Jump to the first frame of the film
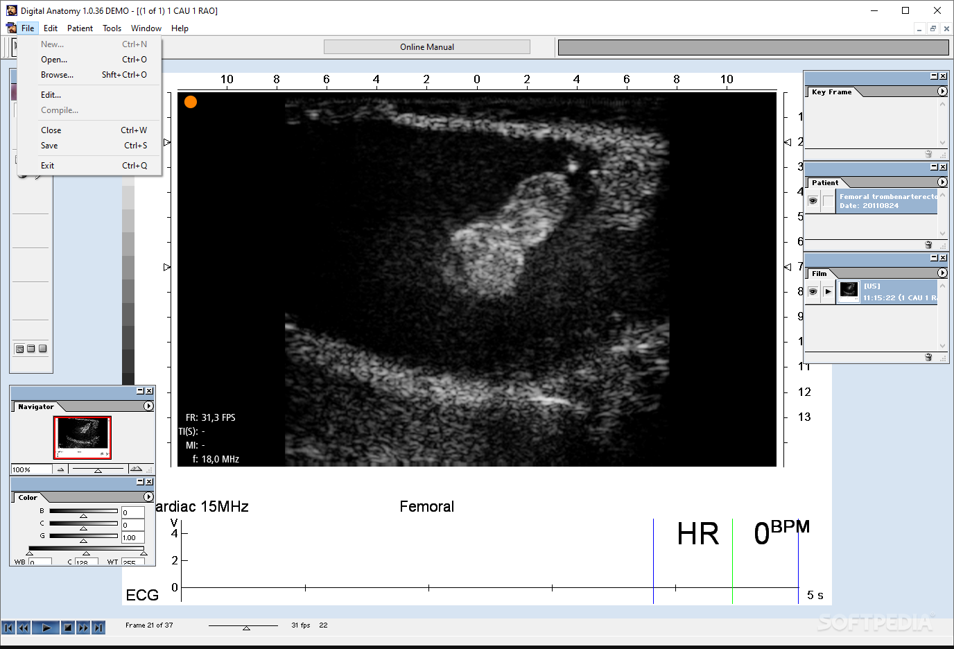 (x=8, y=628)
